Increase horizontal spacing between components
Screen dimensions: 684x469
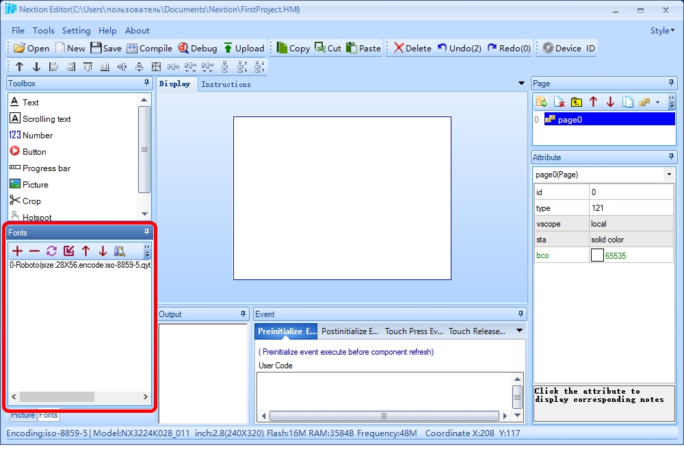pyautogui.click(x=190, y=67)
